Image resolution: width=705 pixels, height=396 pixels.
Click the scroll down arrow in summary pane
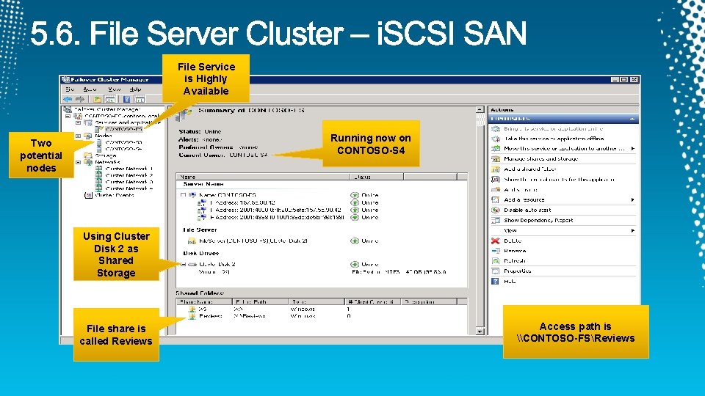pos(480,331)
